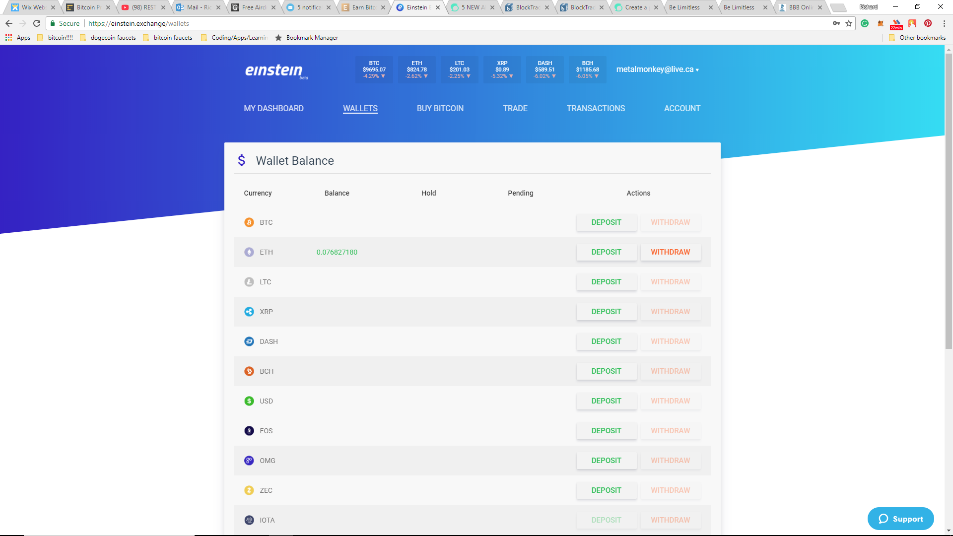Click the green Grammarly extension icon
The image size is (953, 536).
tap(865, 23)
